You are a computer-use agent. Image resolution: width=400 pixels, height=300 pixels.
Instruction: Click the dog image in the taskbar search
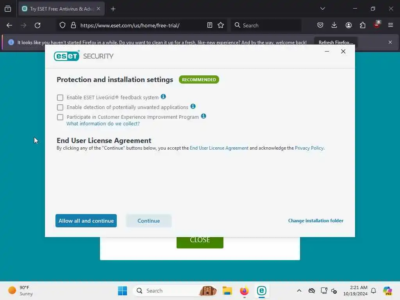(208, 291)
